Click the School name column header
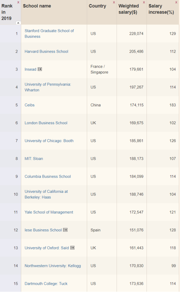 pyautogui.click(x=37, y=6)
